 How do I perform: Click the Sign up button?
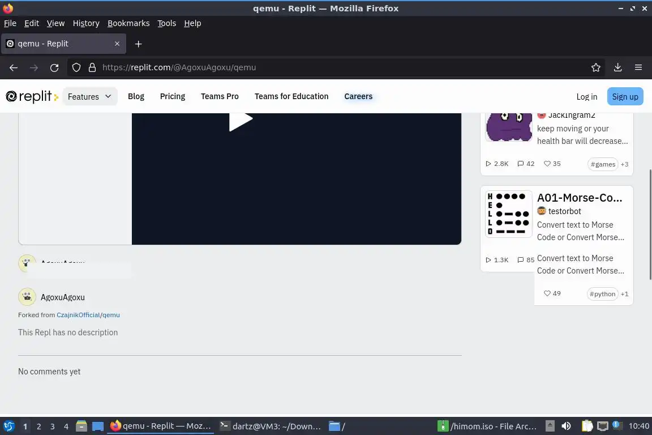tap(625, 97)
